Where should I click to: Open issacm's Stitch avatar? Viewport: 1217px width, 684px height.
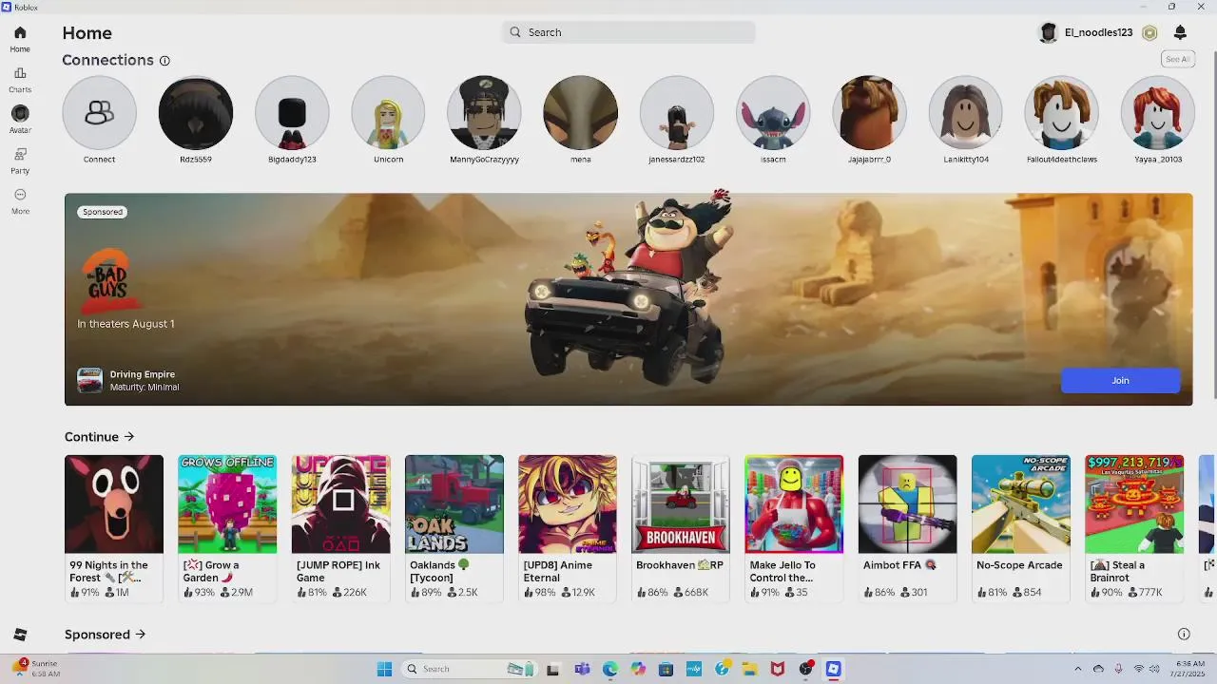773,113
